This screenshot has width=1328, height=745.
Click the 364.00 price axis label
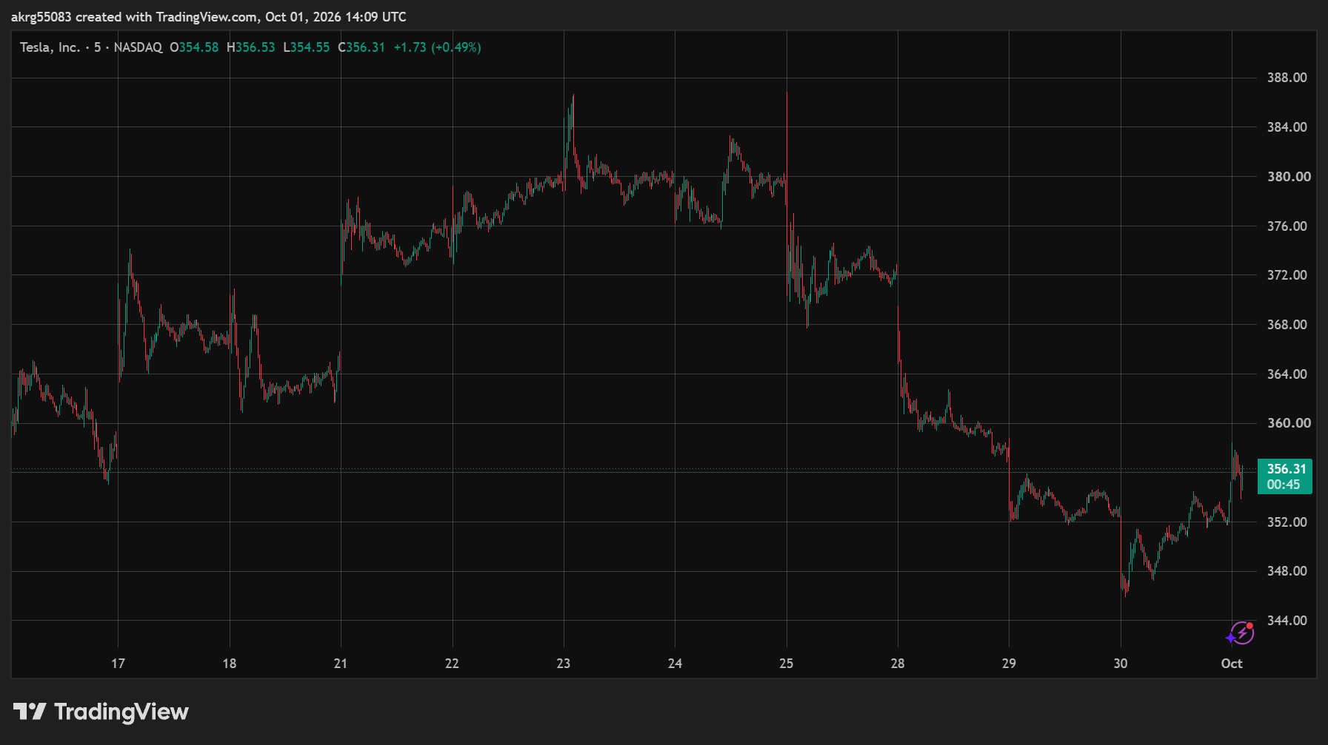(1287, 374)
